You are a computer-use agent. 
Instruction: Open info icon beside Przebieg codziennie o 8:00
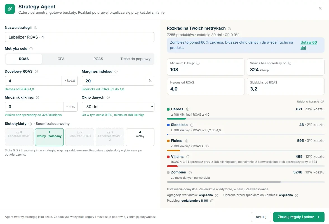click(212, 201)
